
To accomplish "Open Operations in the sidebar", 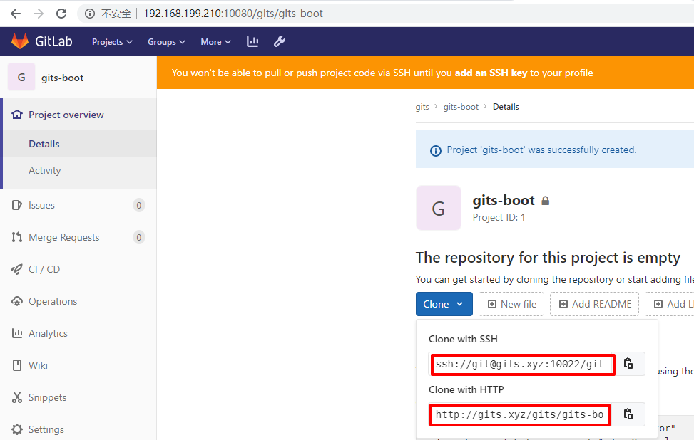I will [x=53, y=301].
